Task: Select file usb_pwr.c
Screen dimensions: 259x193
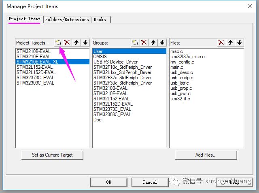Action: [x=207, y=93]
